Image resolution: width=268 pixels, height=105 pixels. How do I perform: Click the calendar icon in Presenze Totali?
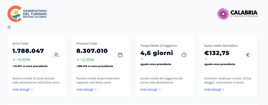(x=120, y=55)
